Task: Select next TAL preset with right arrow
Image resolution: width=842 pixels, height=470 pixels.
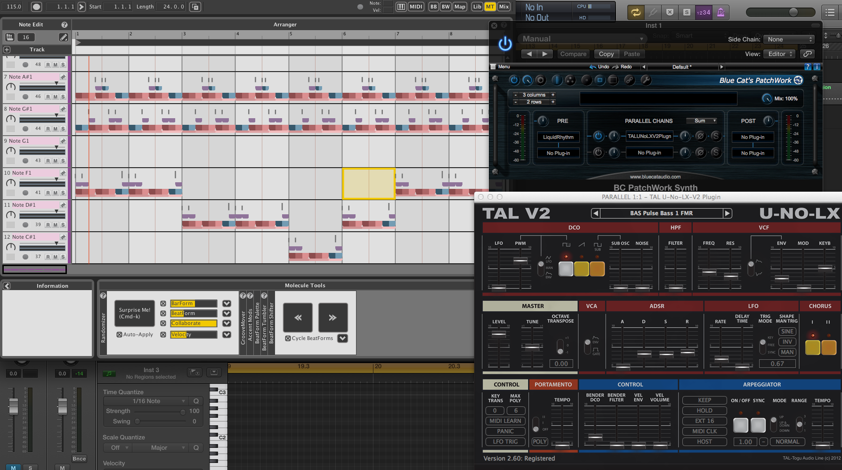Action: [x=728, y=213]
